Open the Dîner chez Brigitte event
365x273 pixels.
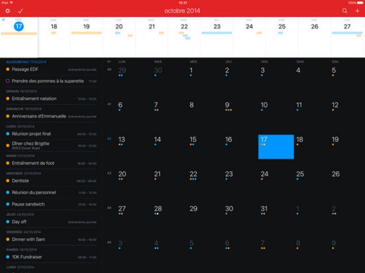click(31, 143)
